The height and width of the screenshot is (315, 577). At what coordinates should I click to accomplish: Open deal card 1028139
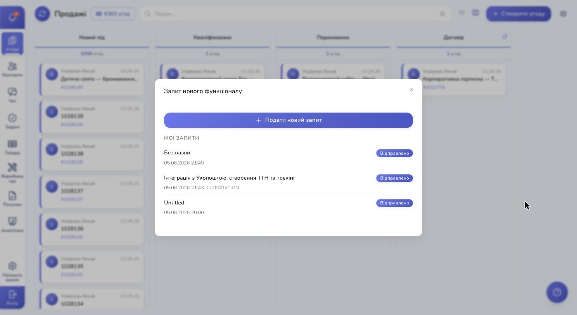pos(92,117)
